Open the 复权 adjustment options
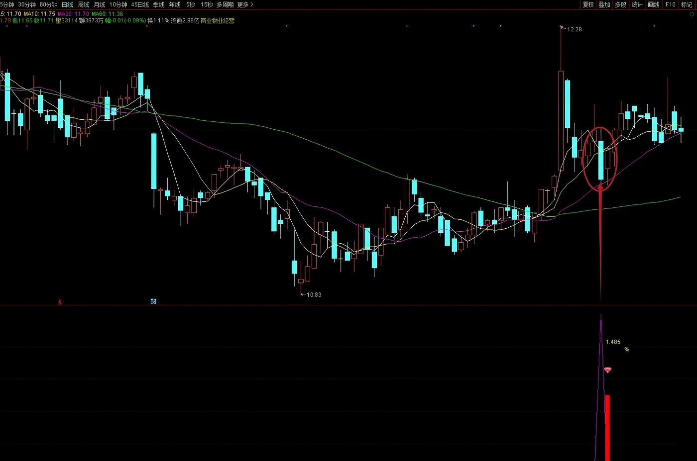Screen dimensions: 697x461 (x=588, y=4)
